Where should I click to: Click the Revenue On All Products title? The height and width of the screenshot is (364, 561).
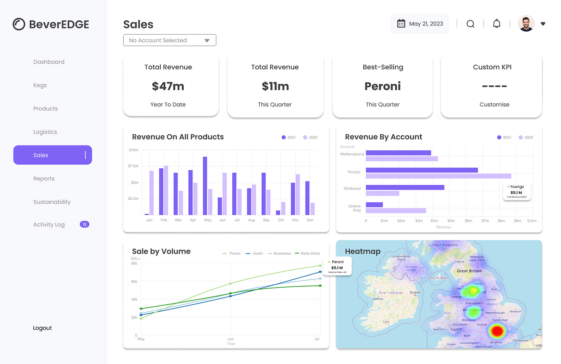pos(178,137)
